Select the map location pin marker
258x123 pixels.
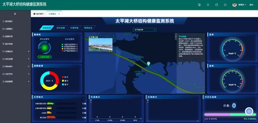148,64
